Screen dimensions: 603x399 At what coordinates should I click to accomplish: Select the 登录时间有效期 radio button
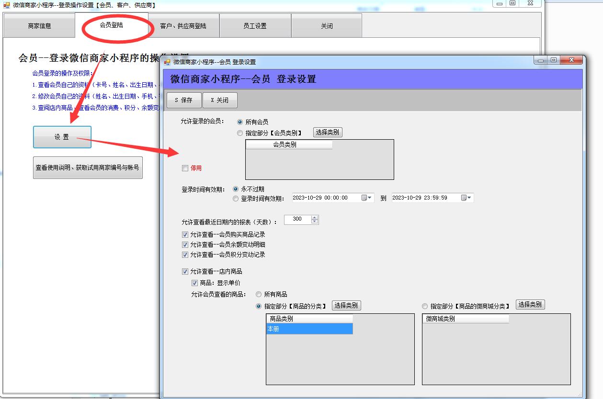click(x=235, y=199)
